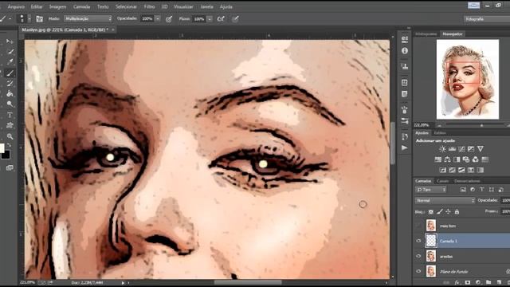Add an Exposure adjustment
Screen dimensions: 510x287
471,149
